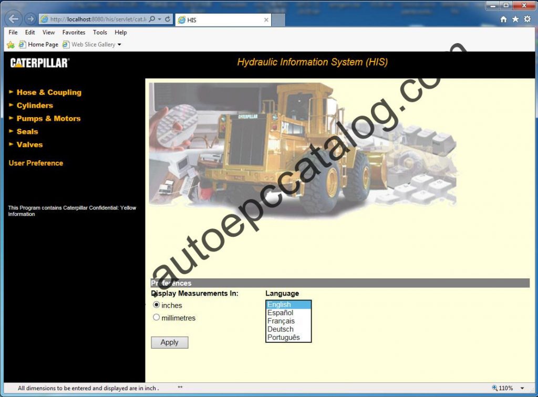Open the Favorites star icon
This screenshot has width=538, height=397.
(515, 19)
